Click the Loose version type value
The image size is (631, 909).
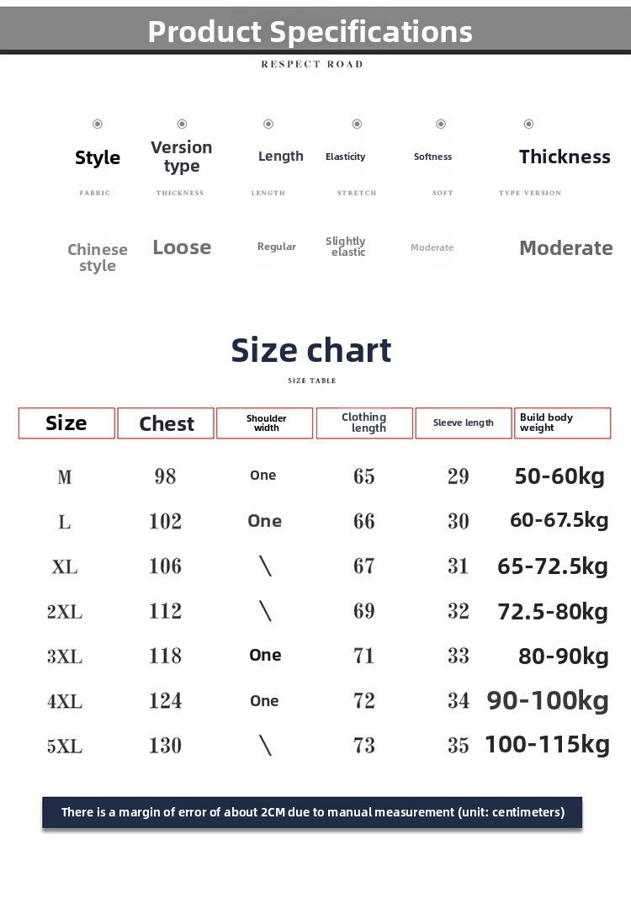(182, 247)
